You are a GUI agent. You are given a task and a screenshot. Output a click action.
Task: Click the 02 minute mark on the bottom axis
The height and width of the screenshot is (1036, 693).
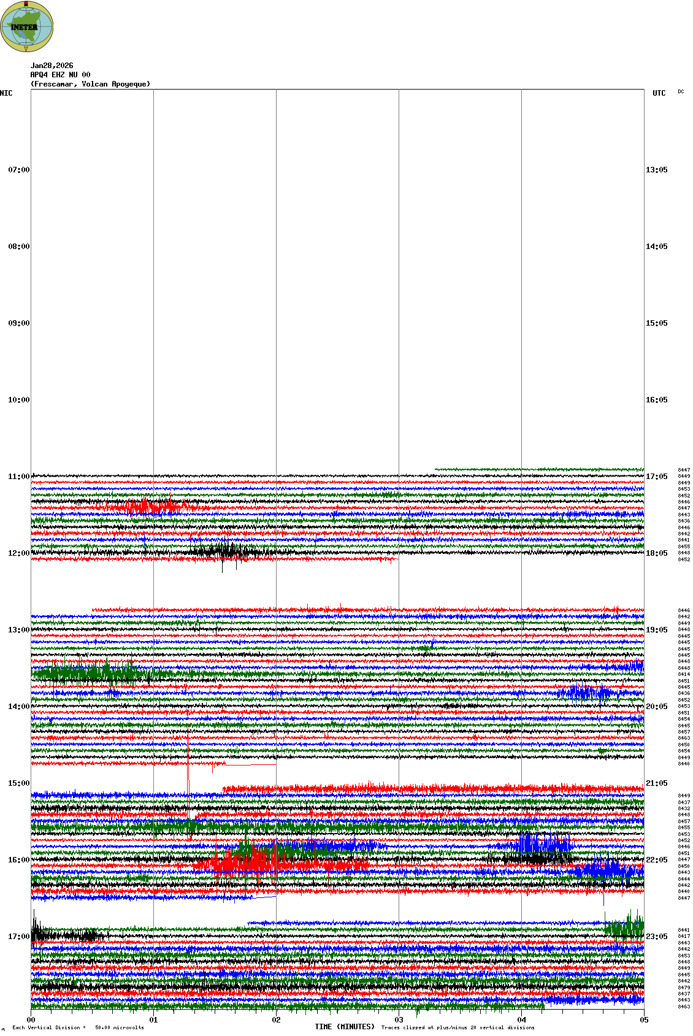point(276,1020)
